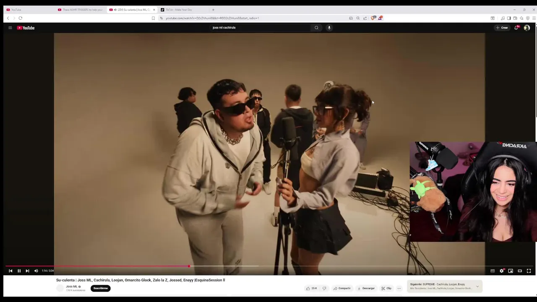Bookmark this page icon
This screenshot has height=302, width=537.
click(x=153, y=18)
